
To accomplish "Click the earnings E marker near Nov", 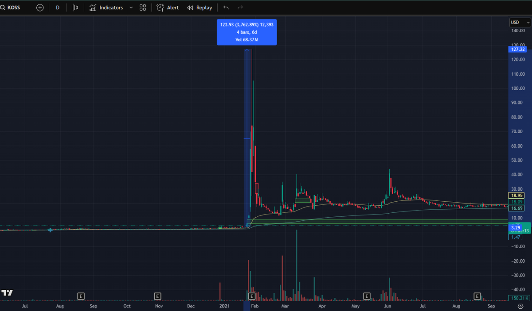I will point(157,296).
